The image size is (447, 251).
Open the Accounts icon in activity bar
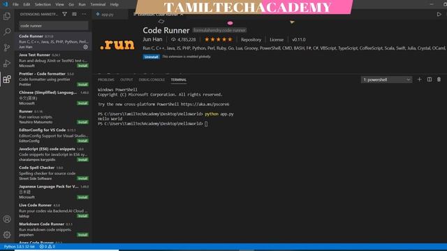click(7, 219)
